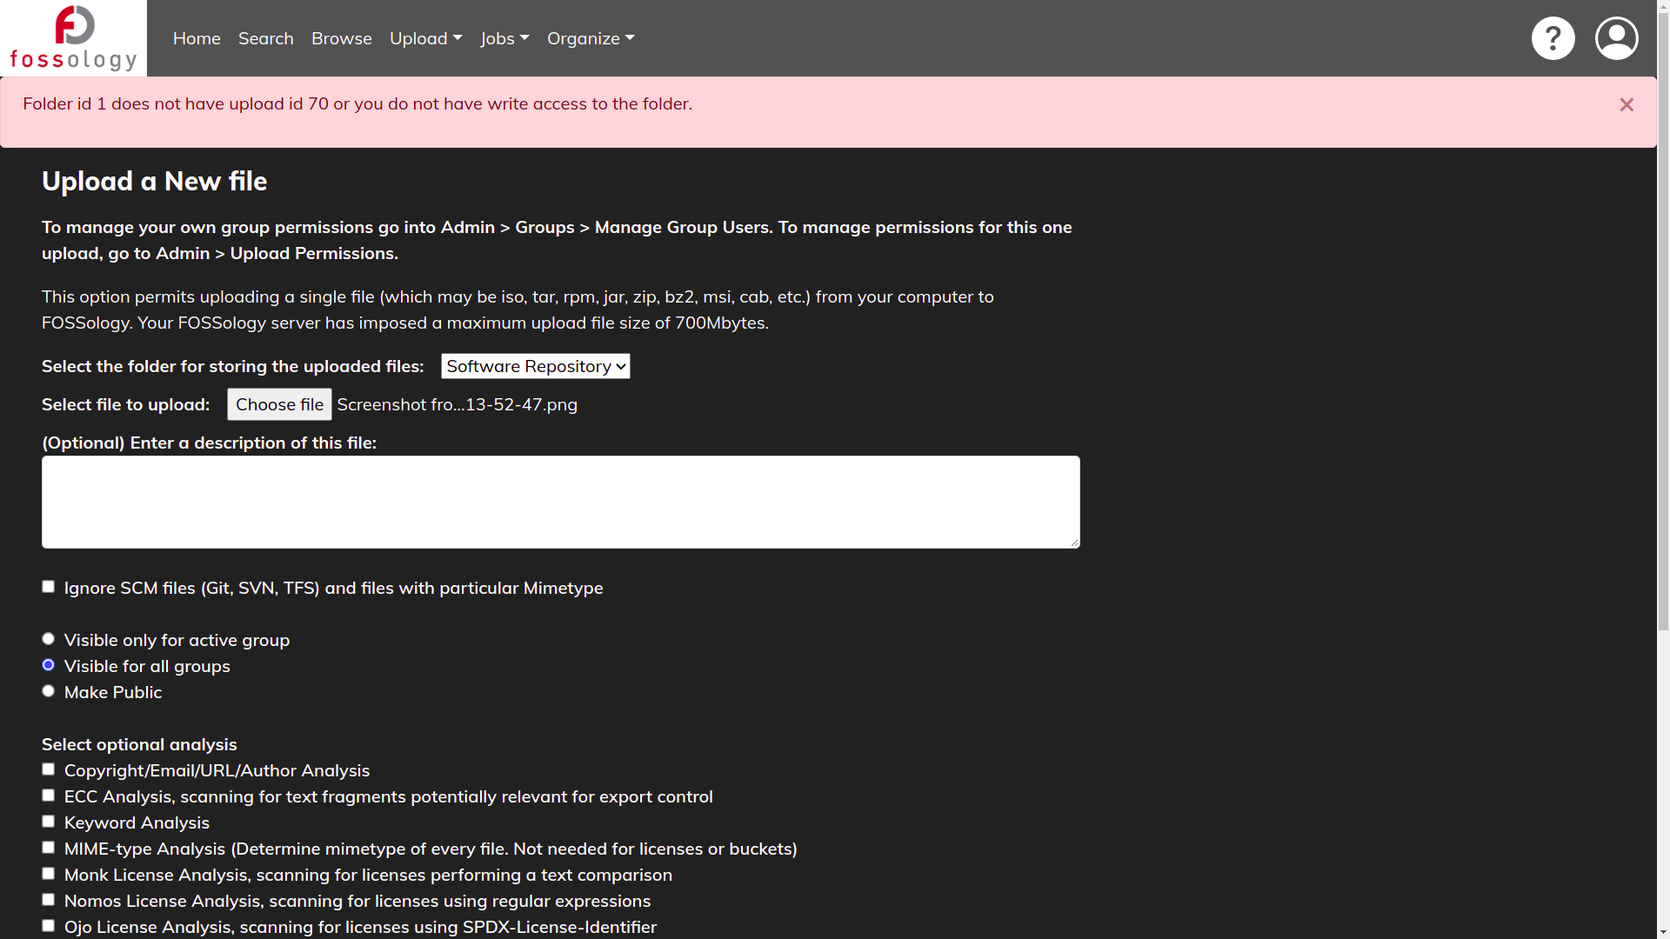Toggle Make Public radio button
Screen dimensions: 1670x939
coord(48,690)
